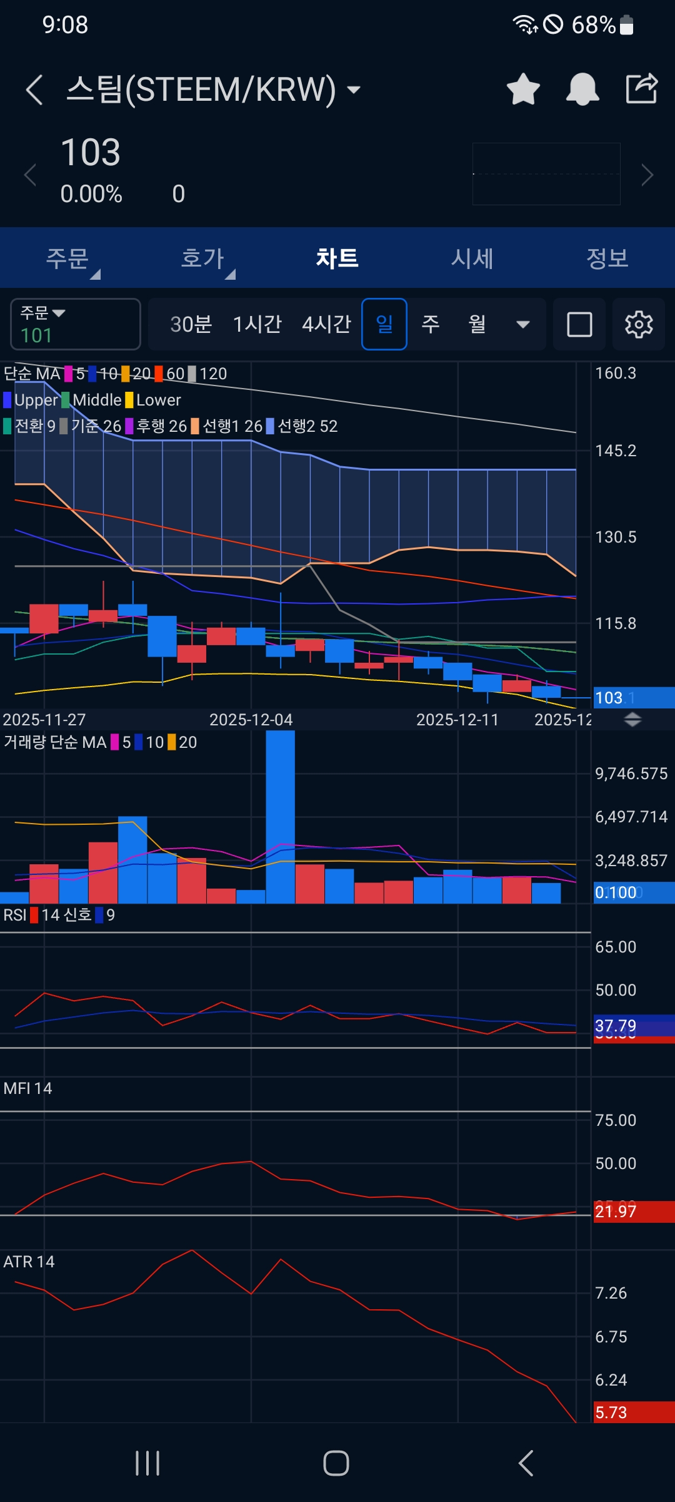Expand more time intervals dropdown arrow
This screenshot has width=675, height=1502.
click(523, 324)
